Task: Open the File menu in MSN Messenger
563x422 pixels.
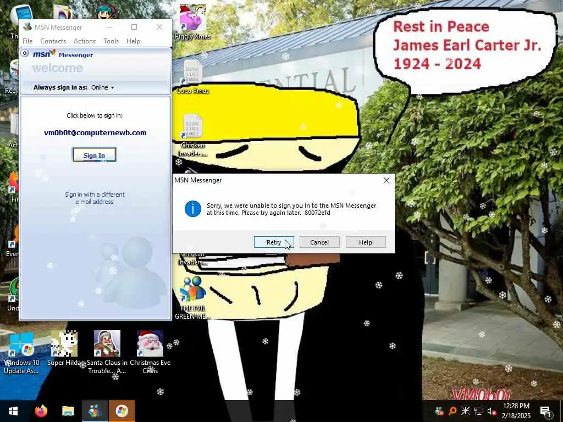Action: [x=27, y=41]
